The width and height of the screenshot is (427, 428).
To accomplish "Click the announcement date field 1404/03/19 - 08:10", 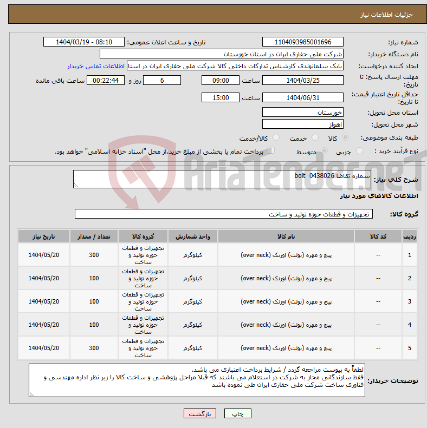I will pyautogui.click(x=84, y=42).
